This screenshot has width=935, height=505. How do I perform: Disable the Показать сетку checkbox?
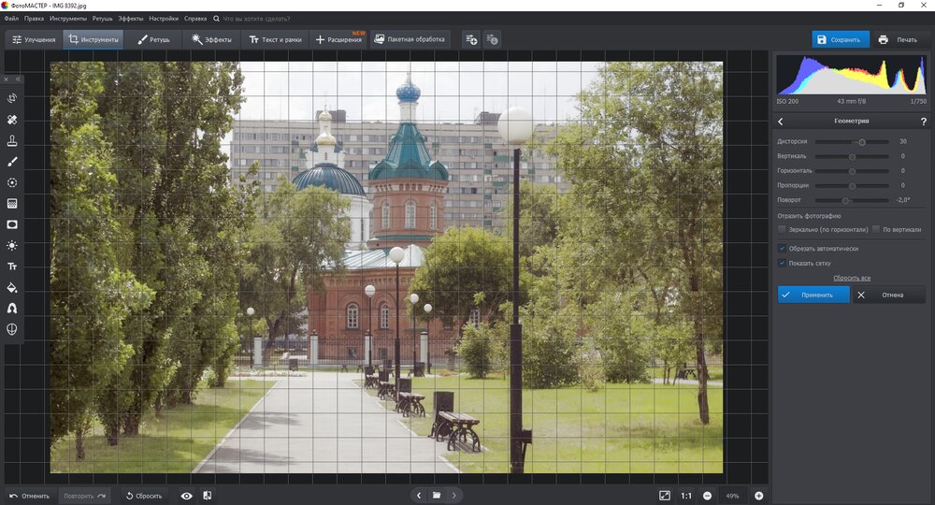pyautogui.click(x=782, y=263)
